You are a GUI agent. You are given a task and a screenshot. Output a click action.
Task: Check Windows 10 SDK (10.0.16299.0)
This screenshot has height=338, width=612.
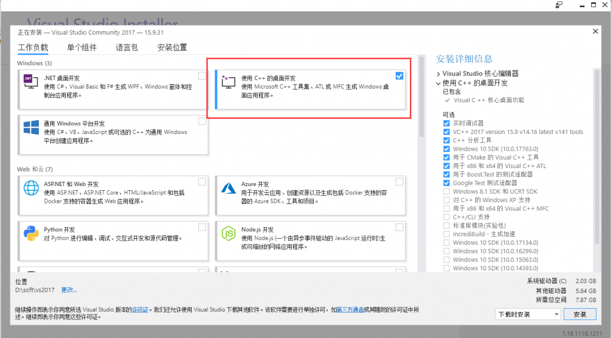pyautogui.click(x=446, y=251)
